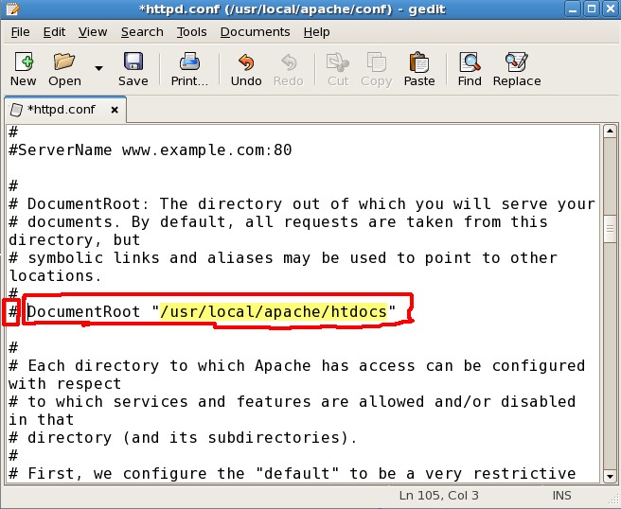Open the Help menu

[316, 31]
